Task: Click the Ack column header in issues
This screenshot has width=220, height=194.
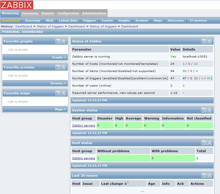Action: point(182,183)
